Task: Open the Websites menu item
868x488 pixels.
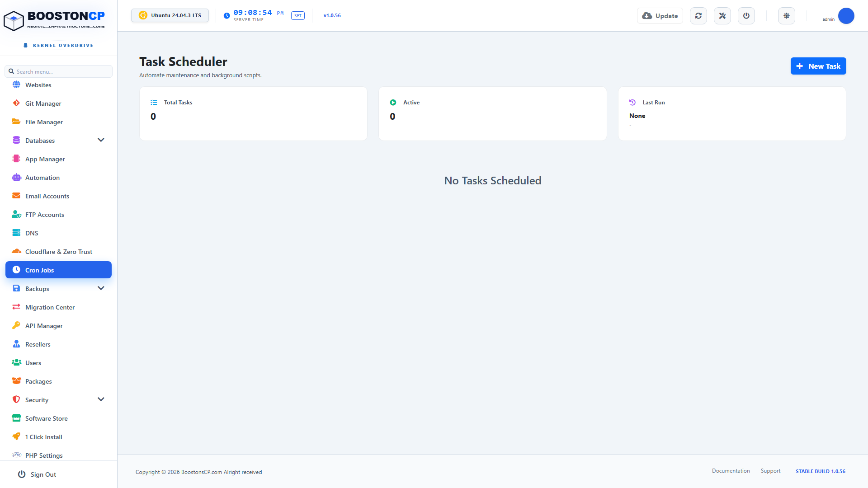Action: click(58, 85)
